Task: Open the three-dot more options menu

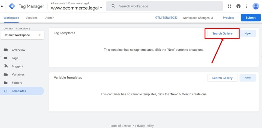Action: click(247, 6)
